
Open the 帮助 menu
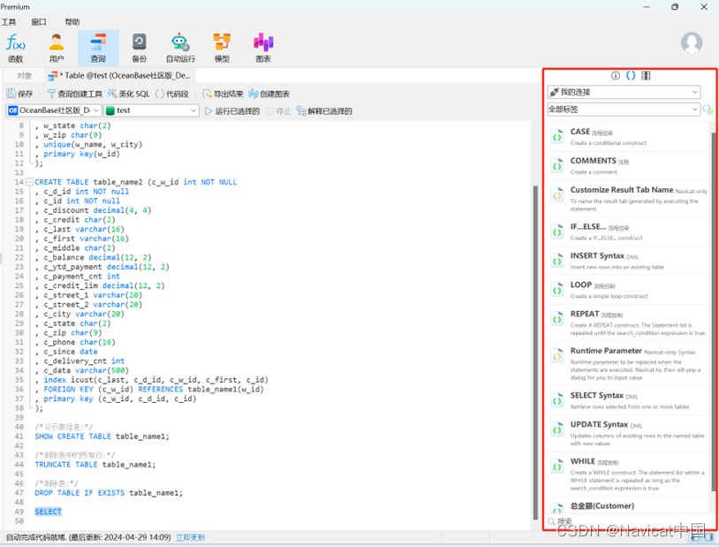pos(72,22)
